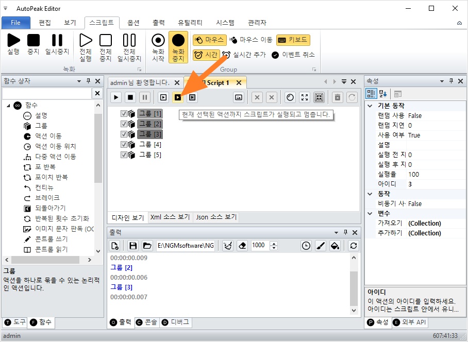Click 전체 일시중지 (pause all) in ribbon
The height and width of the screenshot is (342, 468).
click(129, 48)
